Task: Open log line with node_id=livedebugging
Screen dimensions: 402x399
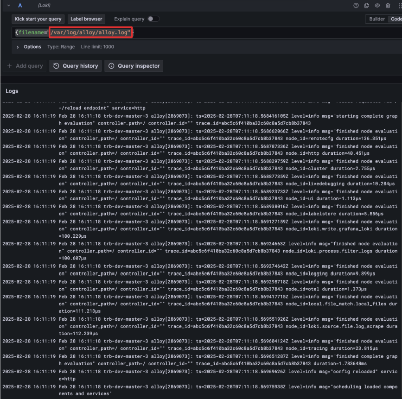Action: (200, 180)
